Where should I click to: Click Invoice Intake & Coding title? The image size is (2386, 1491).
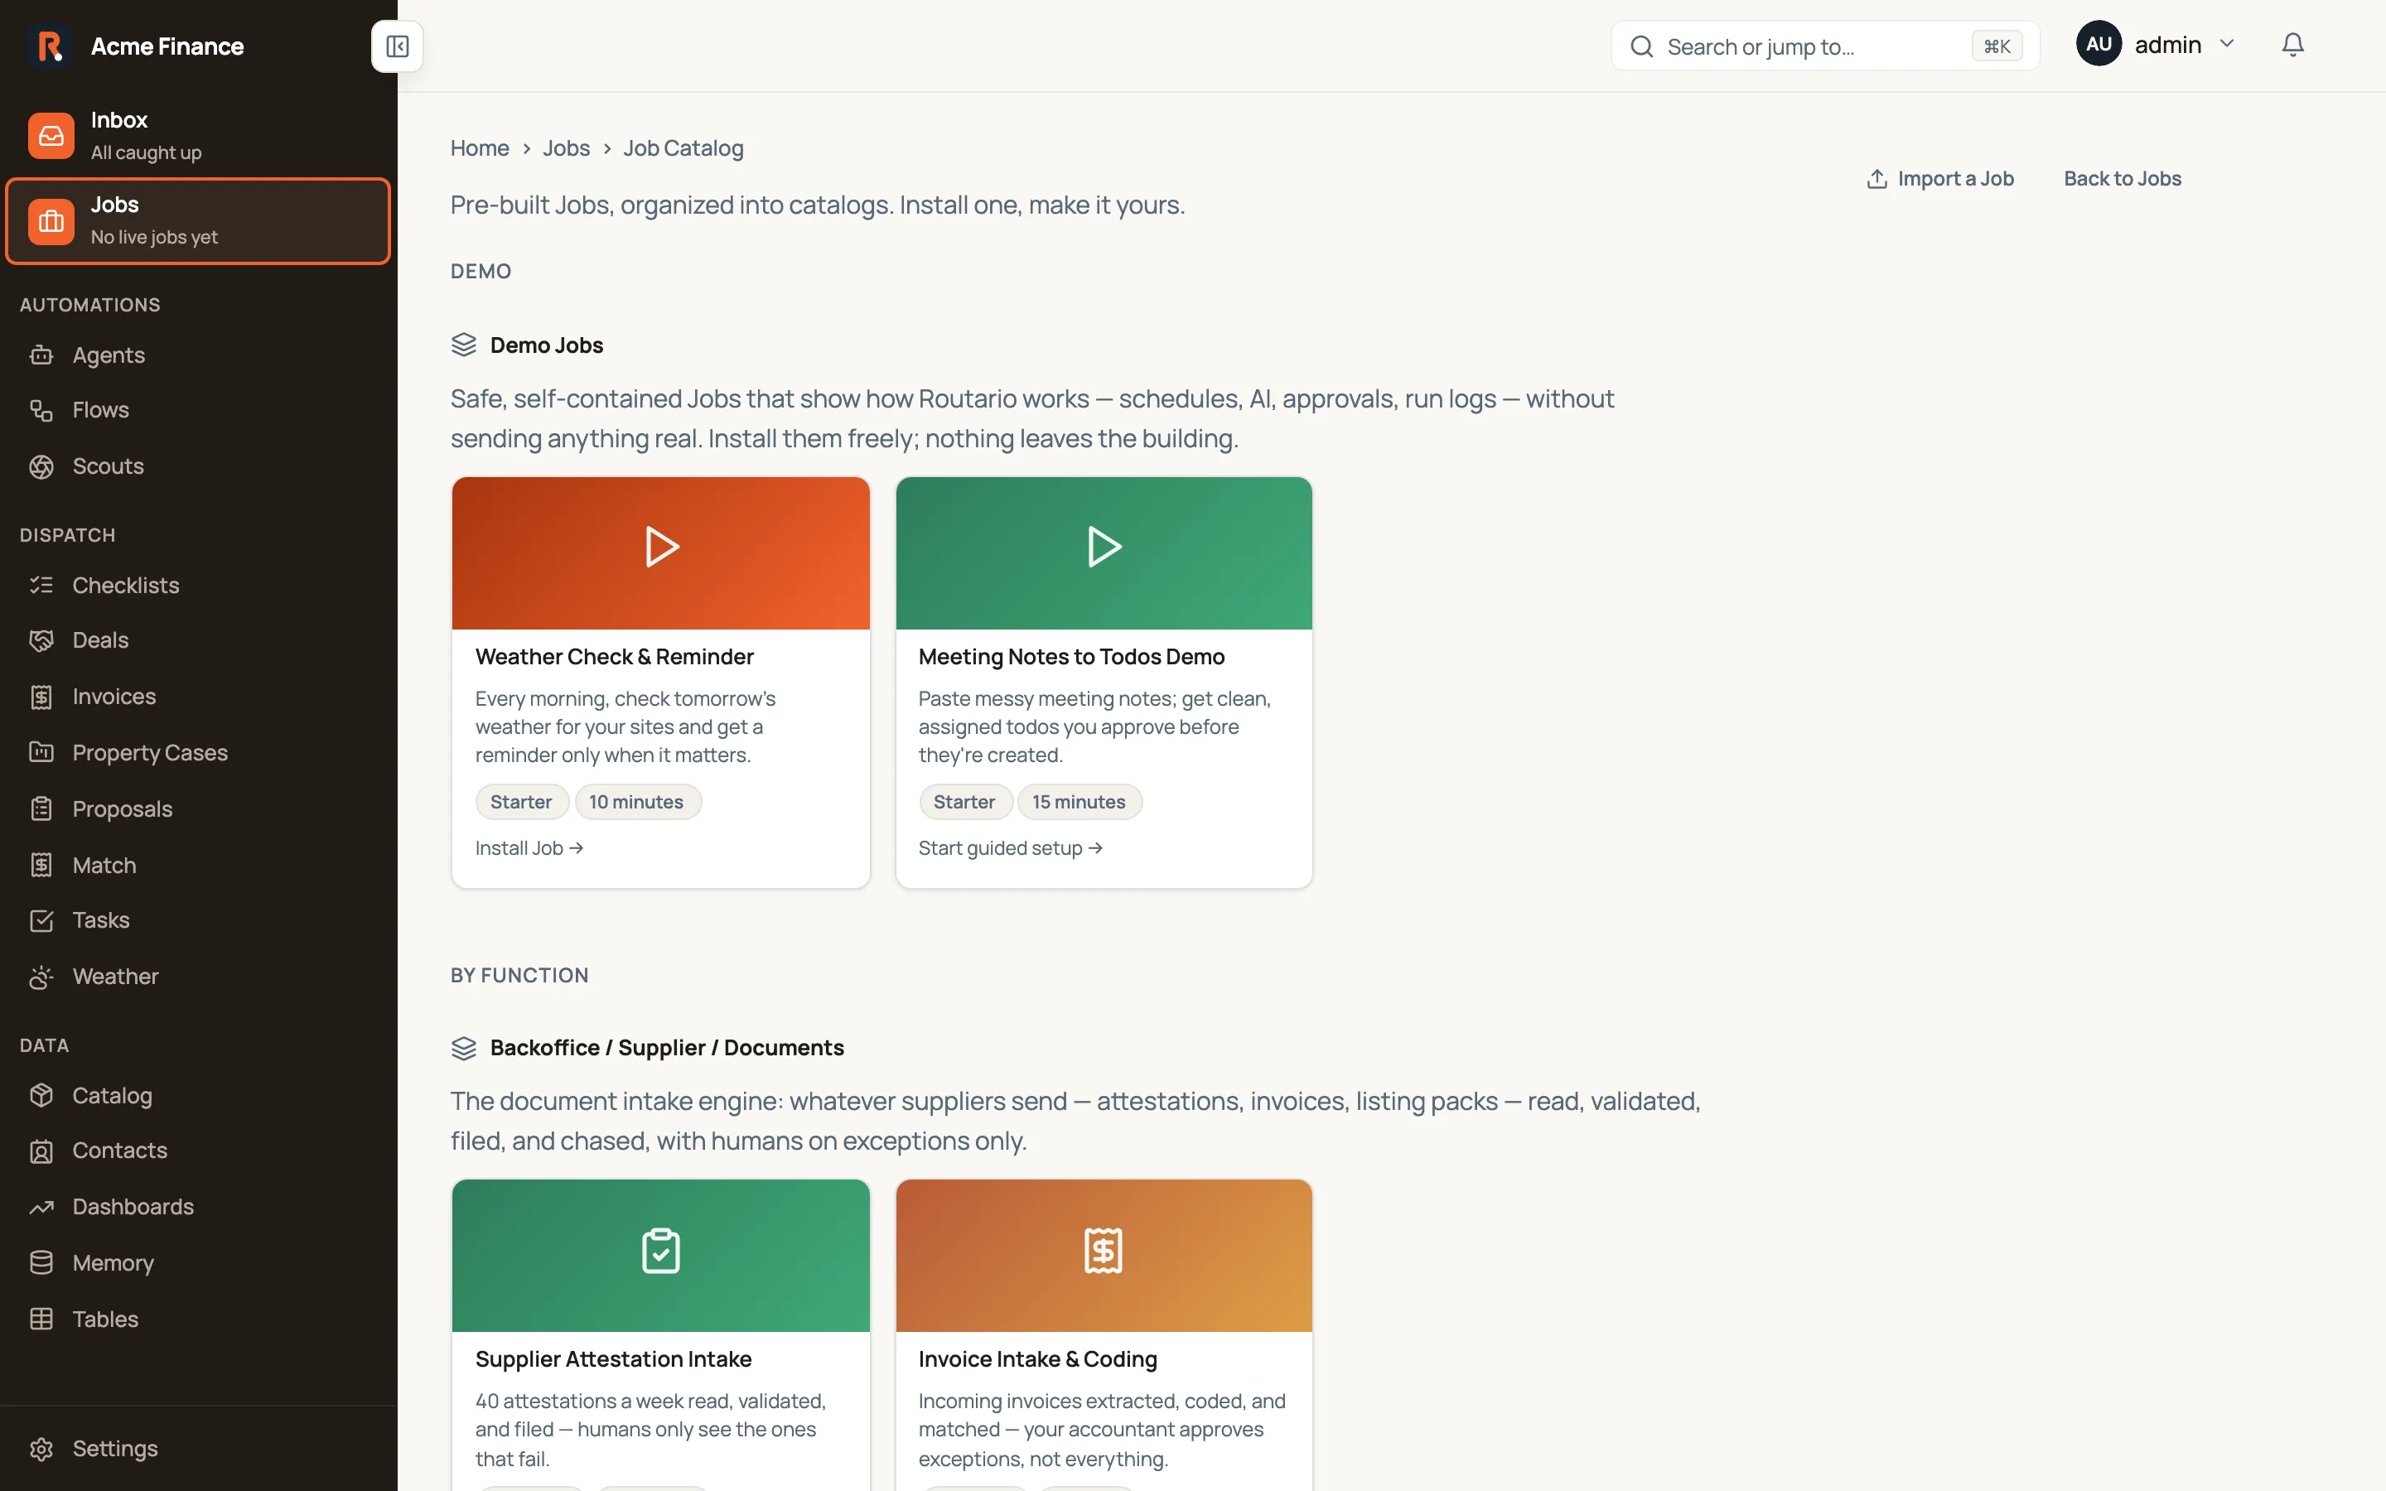tap(1038, 1358)
